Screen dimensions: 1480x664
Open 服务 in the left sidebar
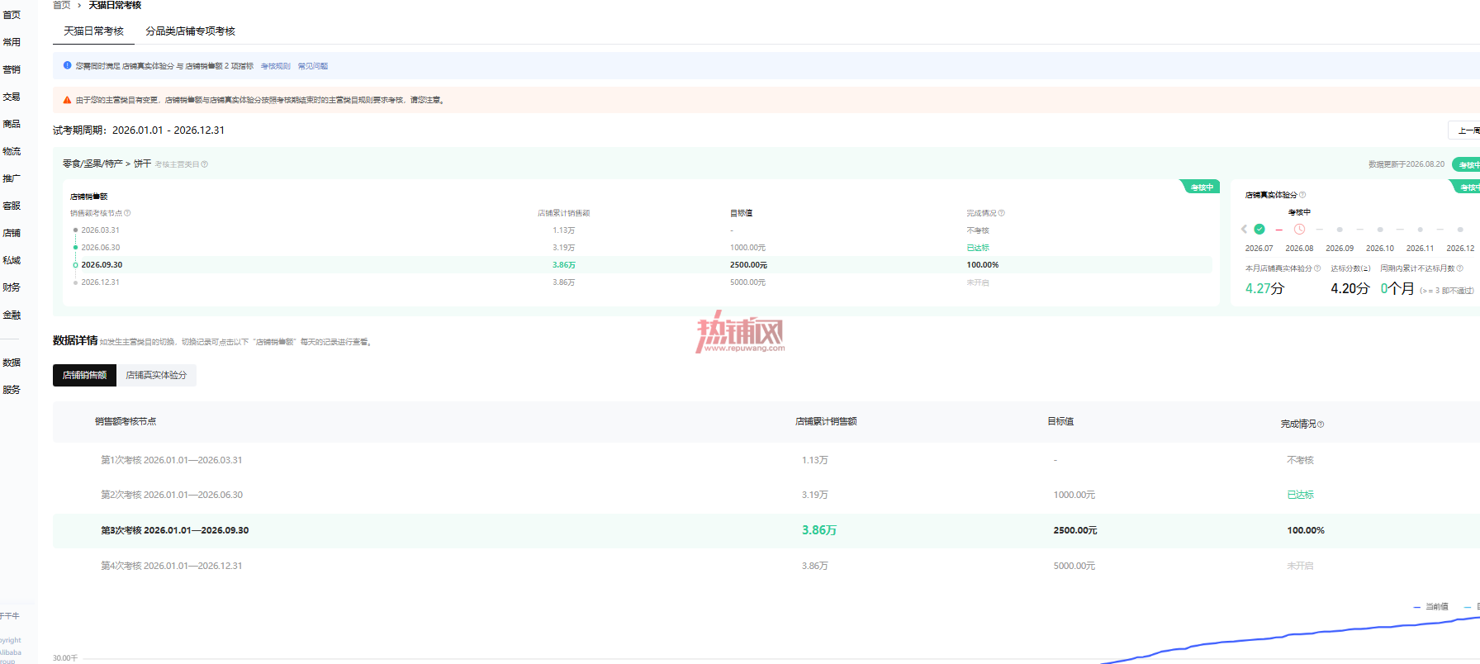point(12,390)
